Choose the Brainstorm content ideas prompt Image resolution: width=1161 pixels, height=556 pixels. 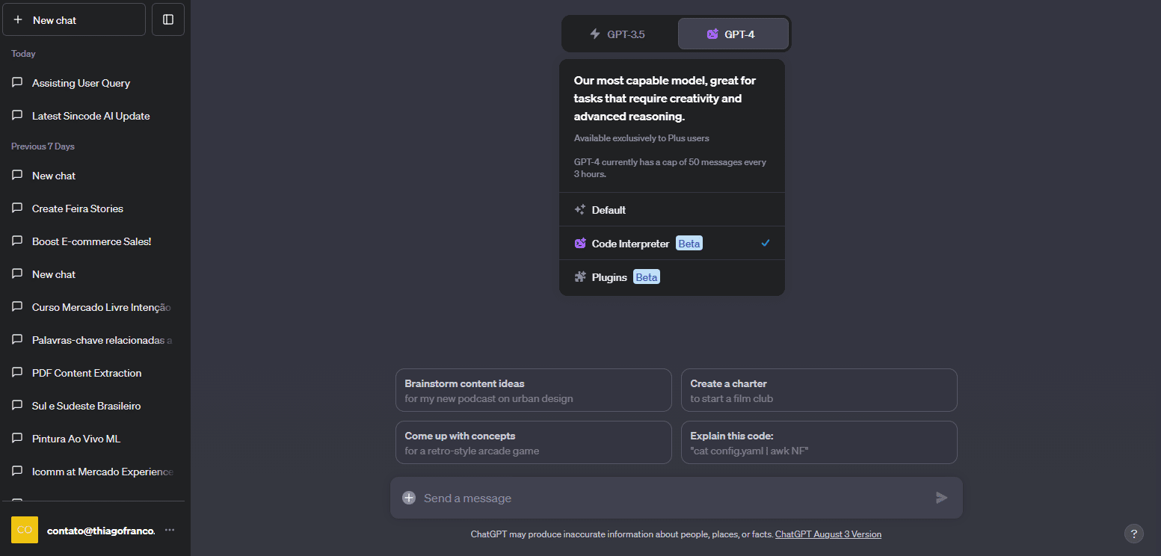pyautogui.click(x=534, y=390)
